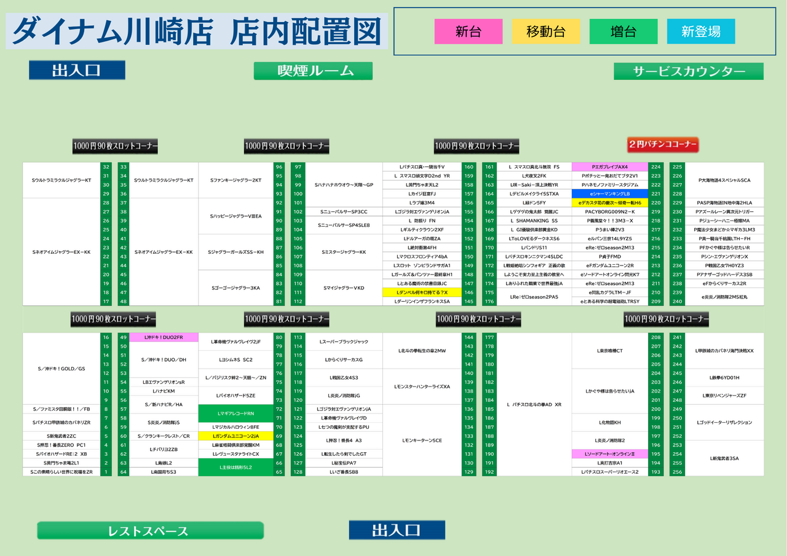Image resolution: width=787 pixels, height=556 pixels.
Task: Click the yellow Lガンダムユニコーン2jA cell
Action: [236, 436]
